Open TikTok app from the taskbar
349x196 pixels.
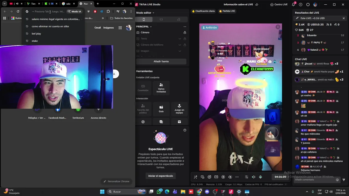pyautogui.click(x=231, y=192)
